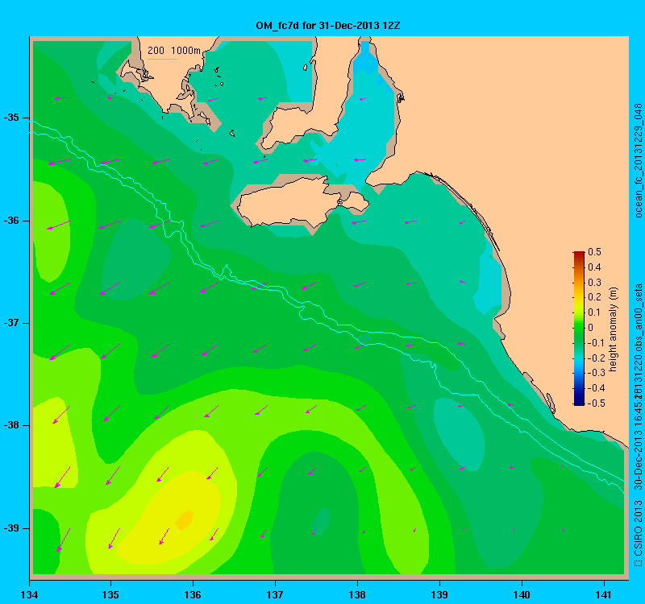Image resolution: width=645 pixels, height=604 pixels.
Task: Click the cyan line under the 200 1000m legend
Action: tap(163, 59)
